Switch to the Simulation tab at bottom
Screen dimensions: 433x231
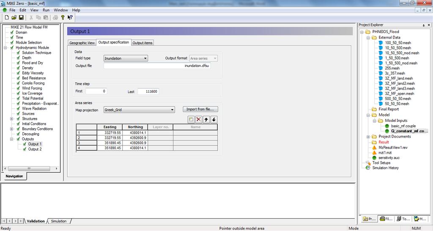(58, 221)
